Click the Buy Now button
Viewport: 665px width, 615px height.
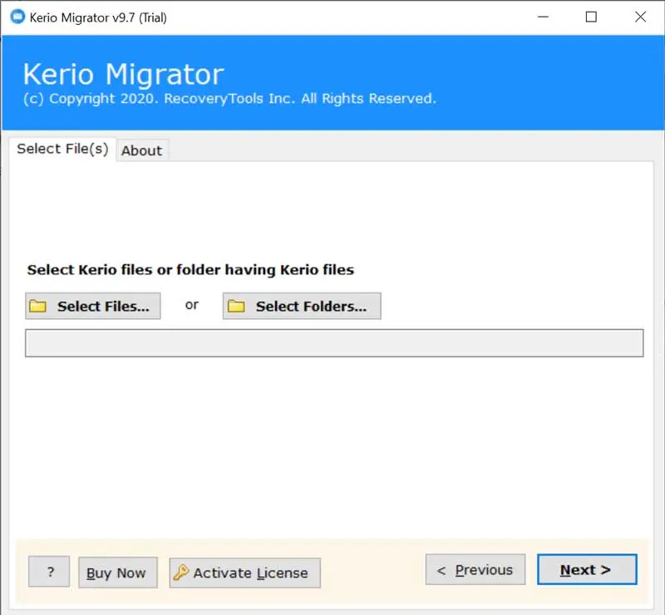117,573
